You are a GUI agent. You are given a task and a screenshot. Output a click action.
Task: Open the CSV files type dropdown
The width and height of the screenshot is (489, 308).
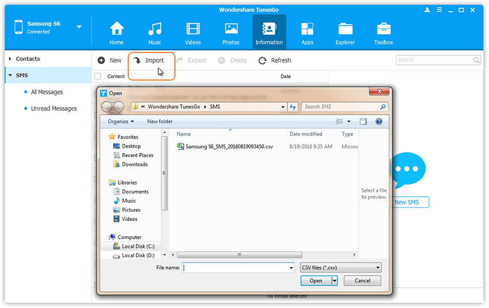pyautogui.click(x=341, y=268)
